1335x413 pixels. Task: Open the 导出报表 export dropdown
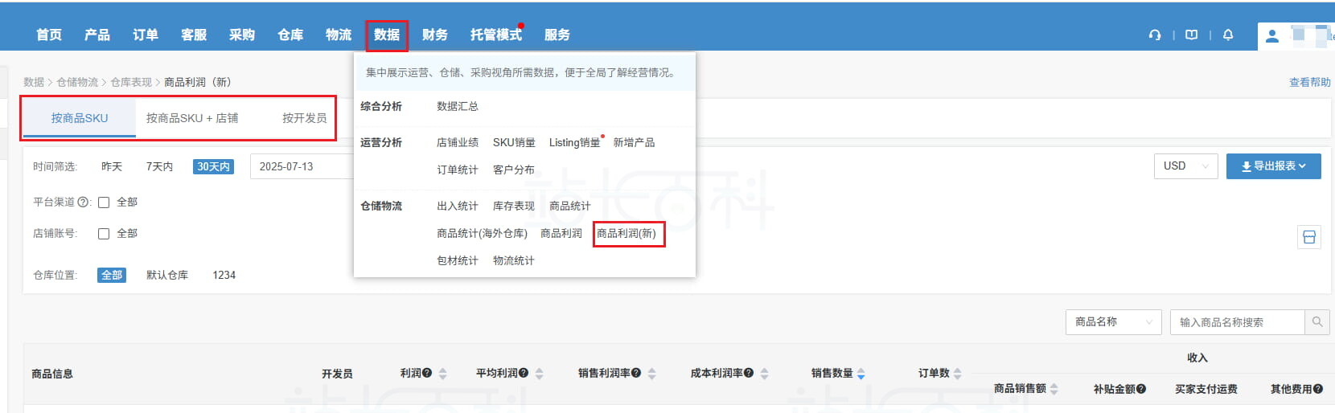point(1273,166)
